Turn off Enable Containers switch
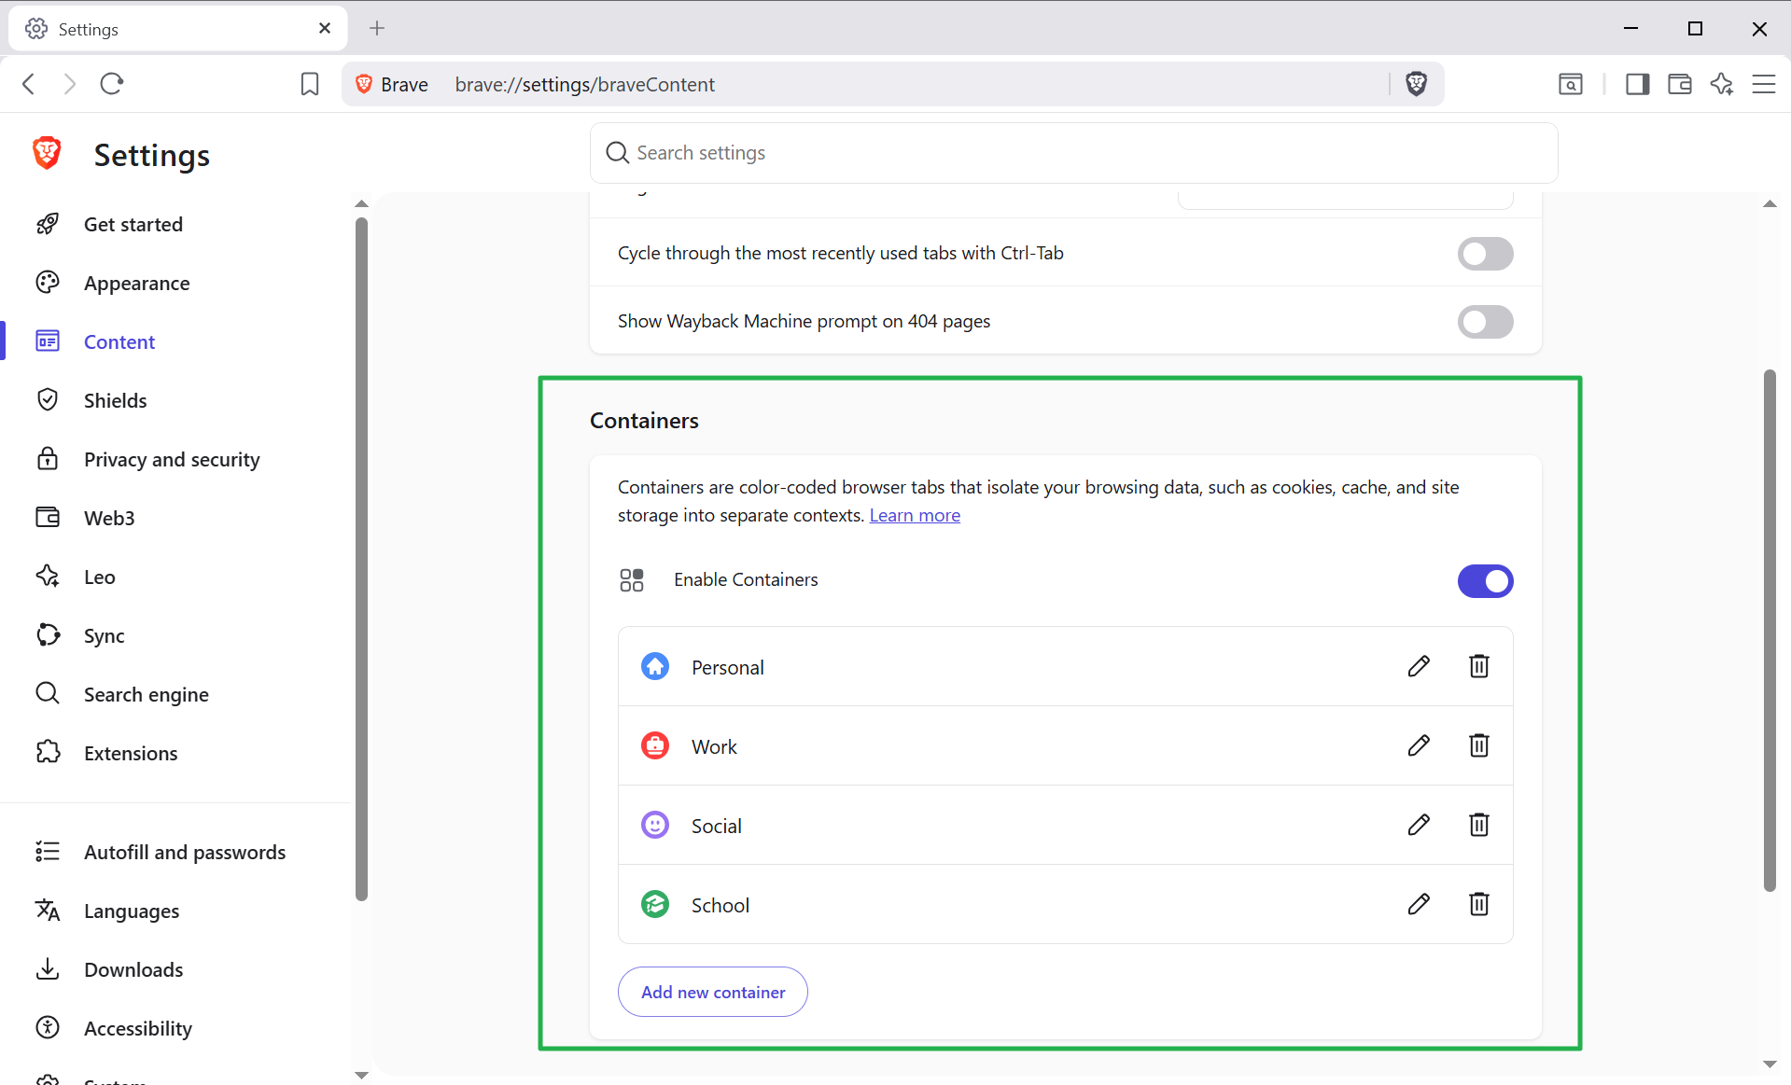 (1485, 581)
